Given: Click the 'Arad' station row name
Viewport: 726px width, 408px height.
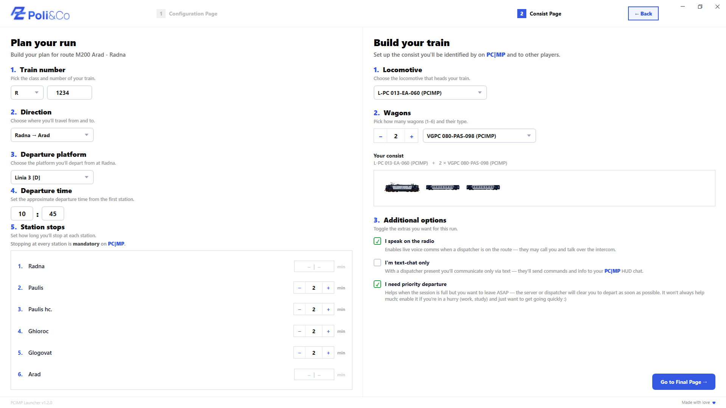Looking at the screenshot, I should tap(34, 374).
